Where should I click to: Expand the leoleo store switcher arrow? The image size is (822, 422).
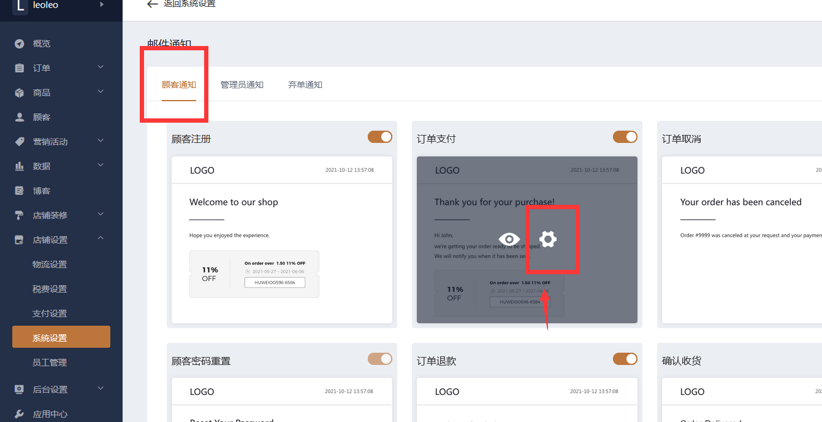(x=102, y=4)
